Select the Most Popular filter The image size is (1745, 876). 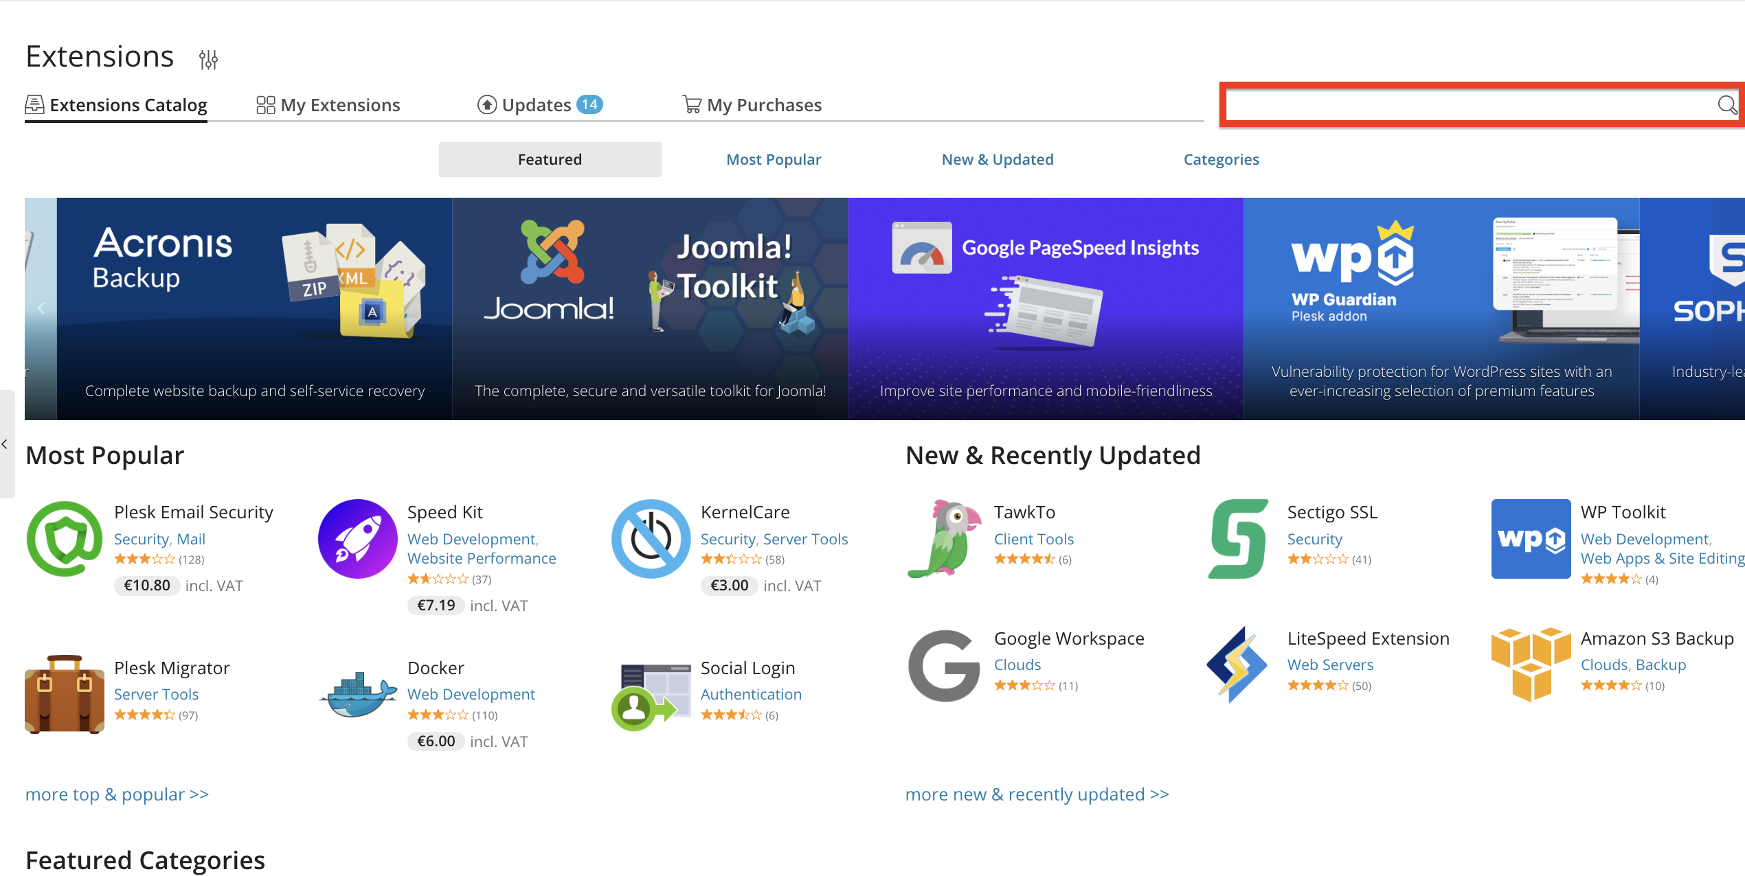pos(774,159)
